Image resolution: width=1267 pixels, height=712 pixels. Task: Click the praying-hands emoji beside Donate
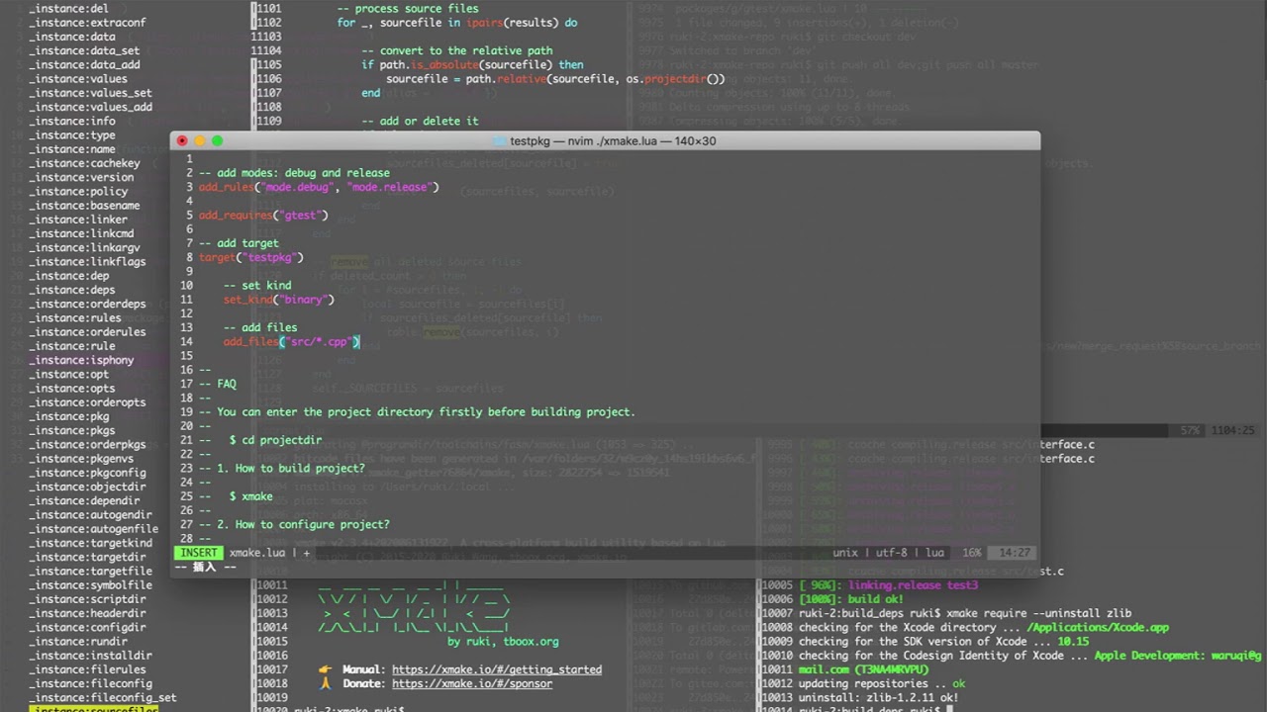coord(325,683)
